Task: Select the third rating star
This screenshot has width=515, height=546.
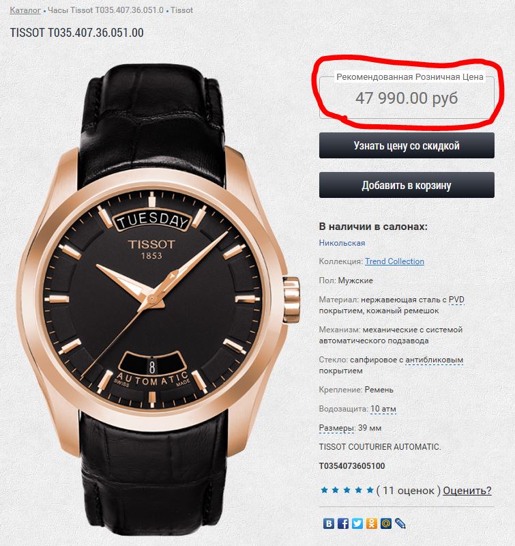Action: click(x=347, y=490)
